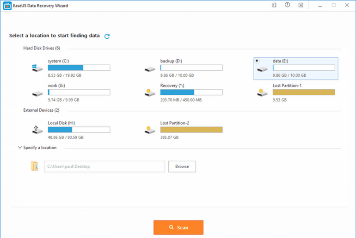Click the Lost Partition-1 label

[x=287, y=85]
